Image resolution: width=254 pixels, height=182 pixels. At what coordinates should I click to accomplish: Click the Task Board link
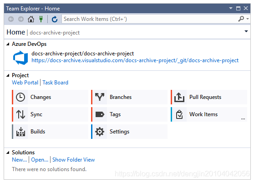tap(56, 83)
